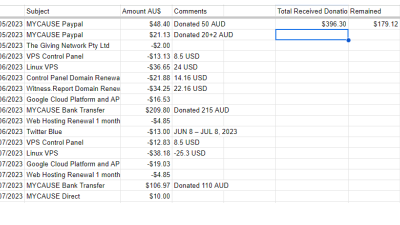Select the $48.40 amount cell
400x225 pixels.
146,24
